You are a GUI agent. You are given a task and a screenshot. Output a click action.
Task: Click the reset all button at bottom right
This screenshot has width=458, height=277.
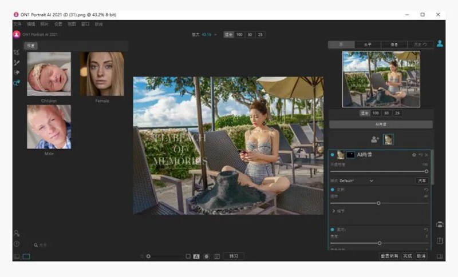point(390,256)
